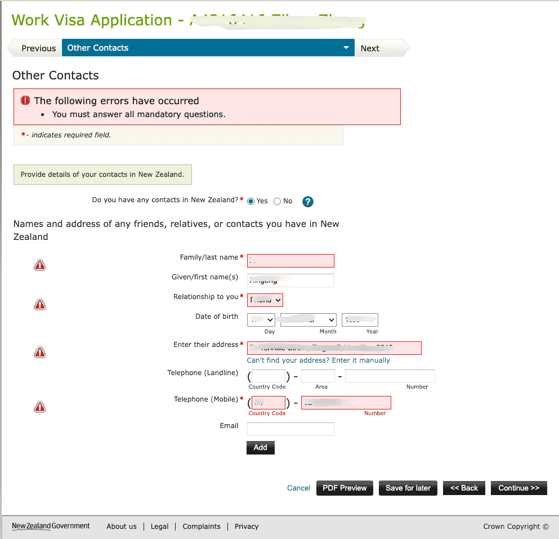The image size is (559, 539).
Task: Click into the Email input field
Action: point(290,429)
